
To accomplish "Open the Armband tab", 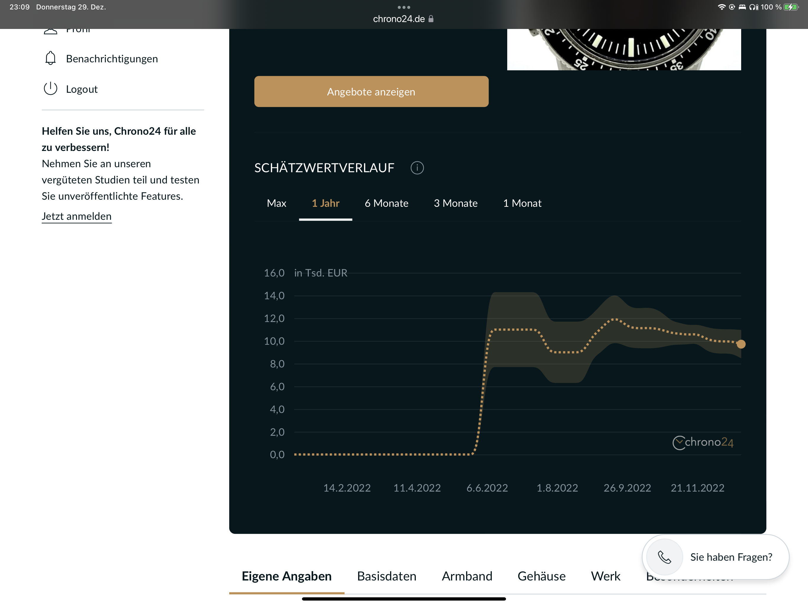I will point(467,576).
